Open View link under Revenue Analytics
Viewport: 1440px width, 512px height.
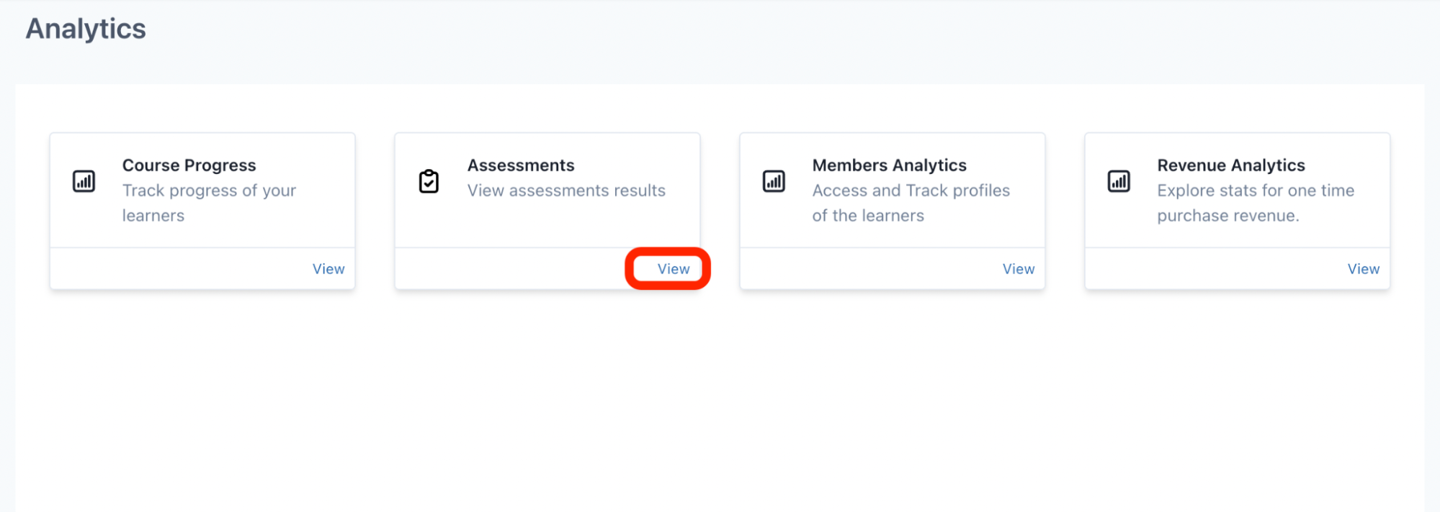point(1363,269)
